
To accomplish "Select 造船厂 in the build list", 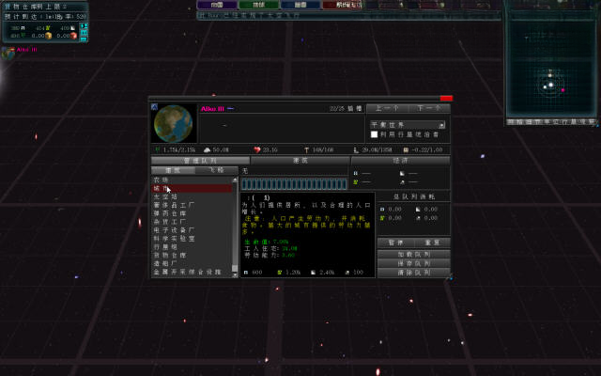I will (192, 263).
